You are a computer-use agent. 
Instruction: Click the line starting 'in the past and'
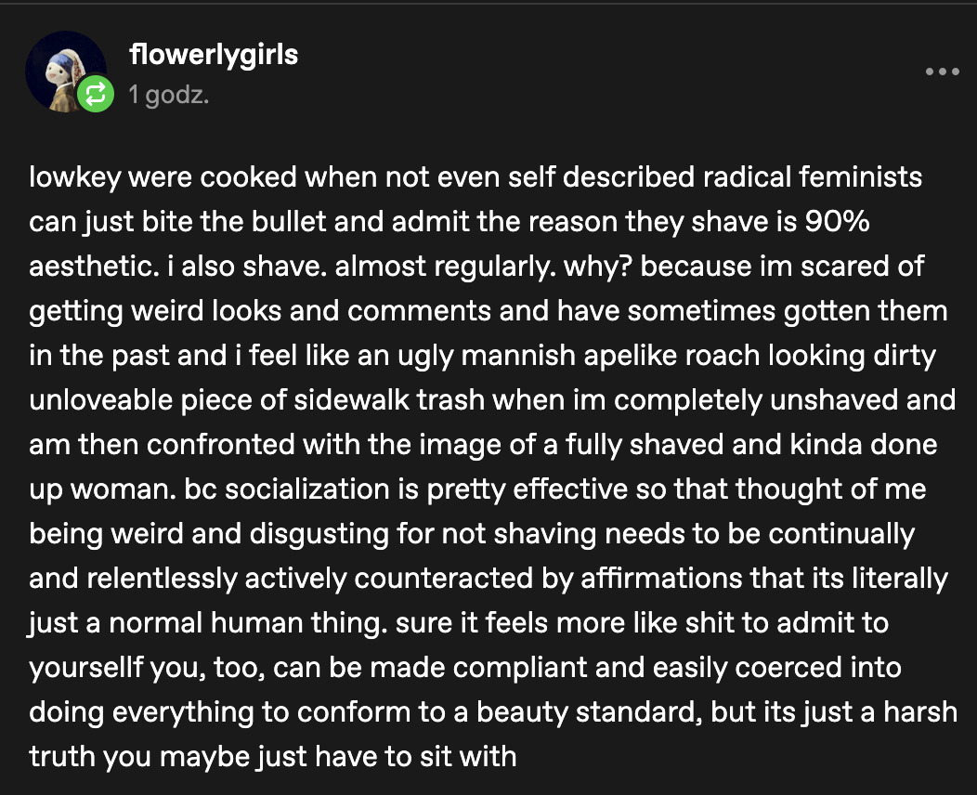click(x=482, y=356)
